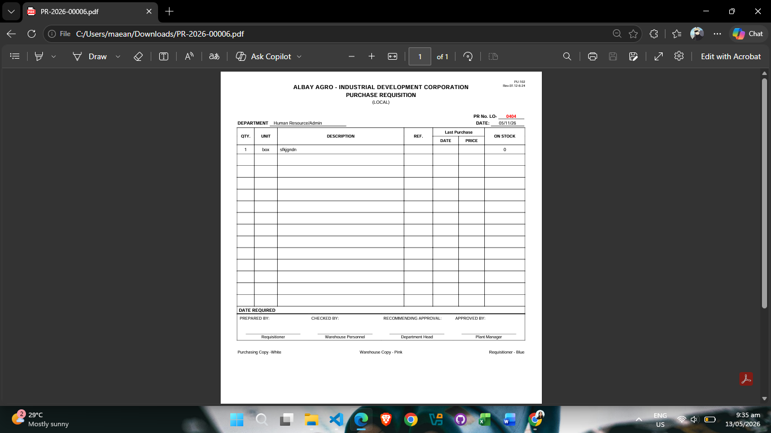The height and width of the screenshot is (433, 771).
Task: Start Read aloud
Action: point(189,56)
